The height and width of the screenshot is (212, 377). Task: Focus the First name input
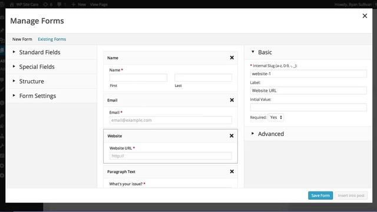(138, 78)
